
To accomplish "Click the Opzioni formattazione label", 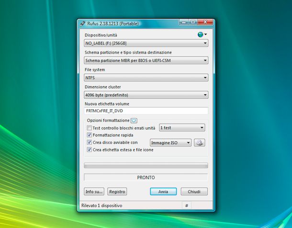I will pos(108,121).
